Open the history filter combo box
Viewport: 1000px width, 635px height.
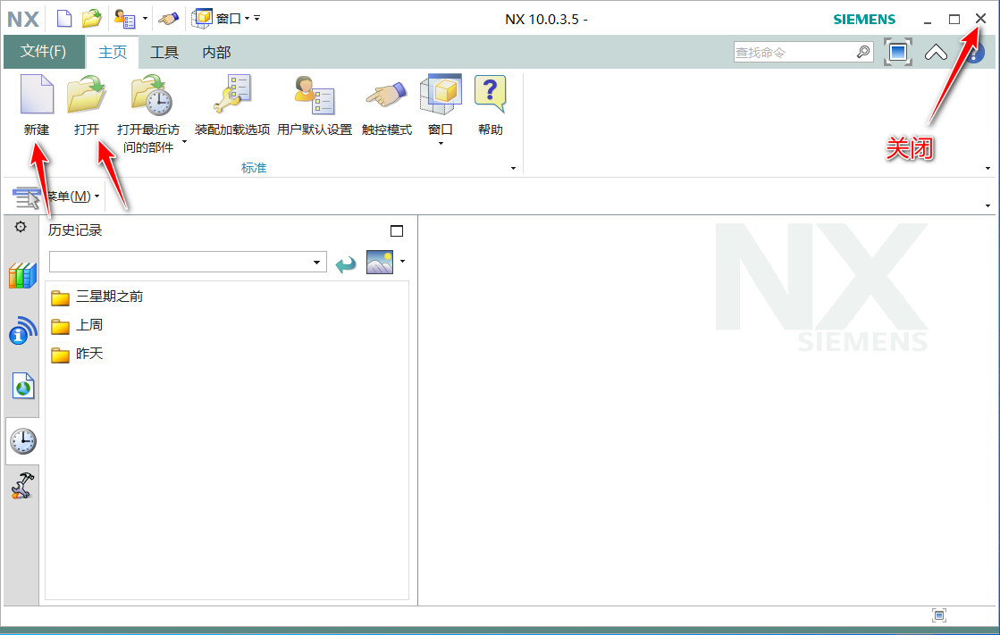click(188, 262)
